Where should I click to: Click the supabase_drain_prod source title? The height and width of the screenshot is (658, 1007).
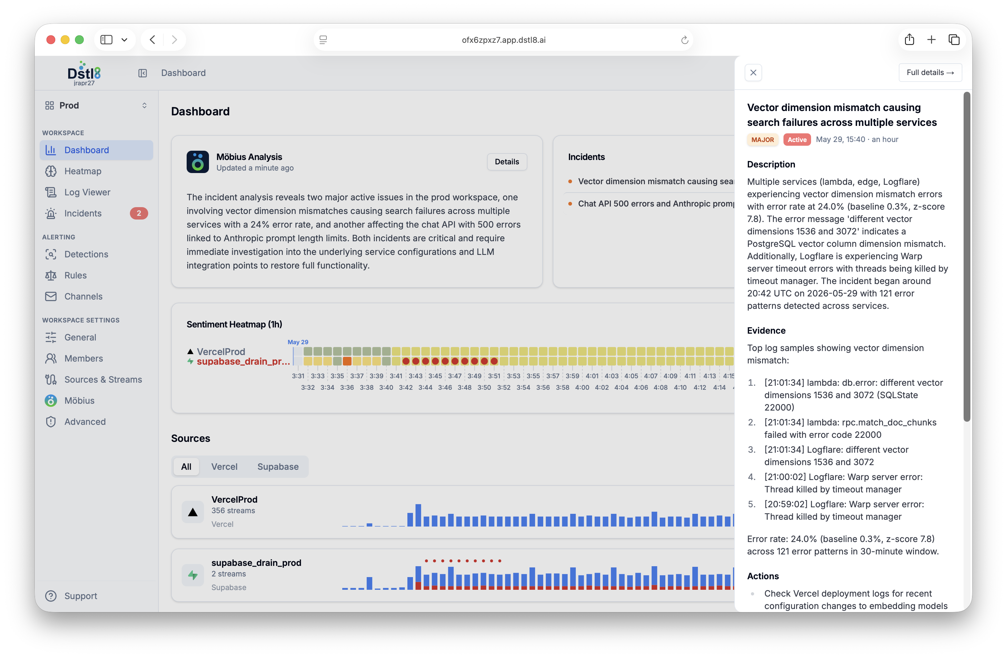[x=256, y=563]
